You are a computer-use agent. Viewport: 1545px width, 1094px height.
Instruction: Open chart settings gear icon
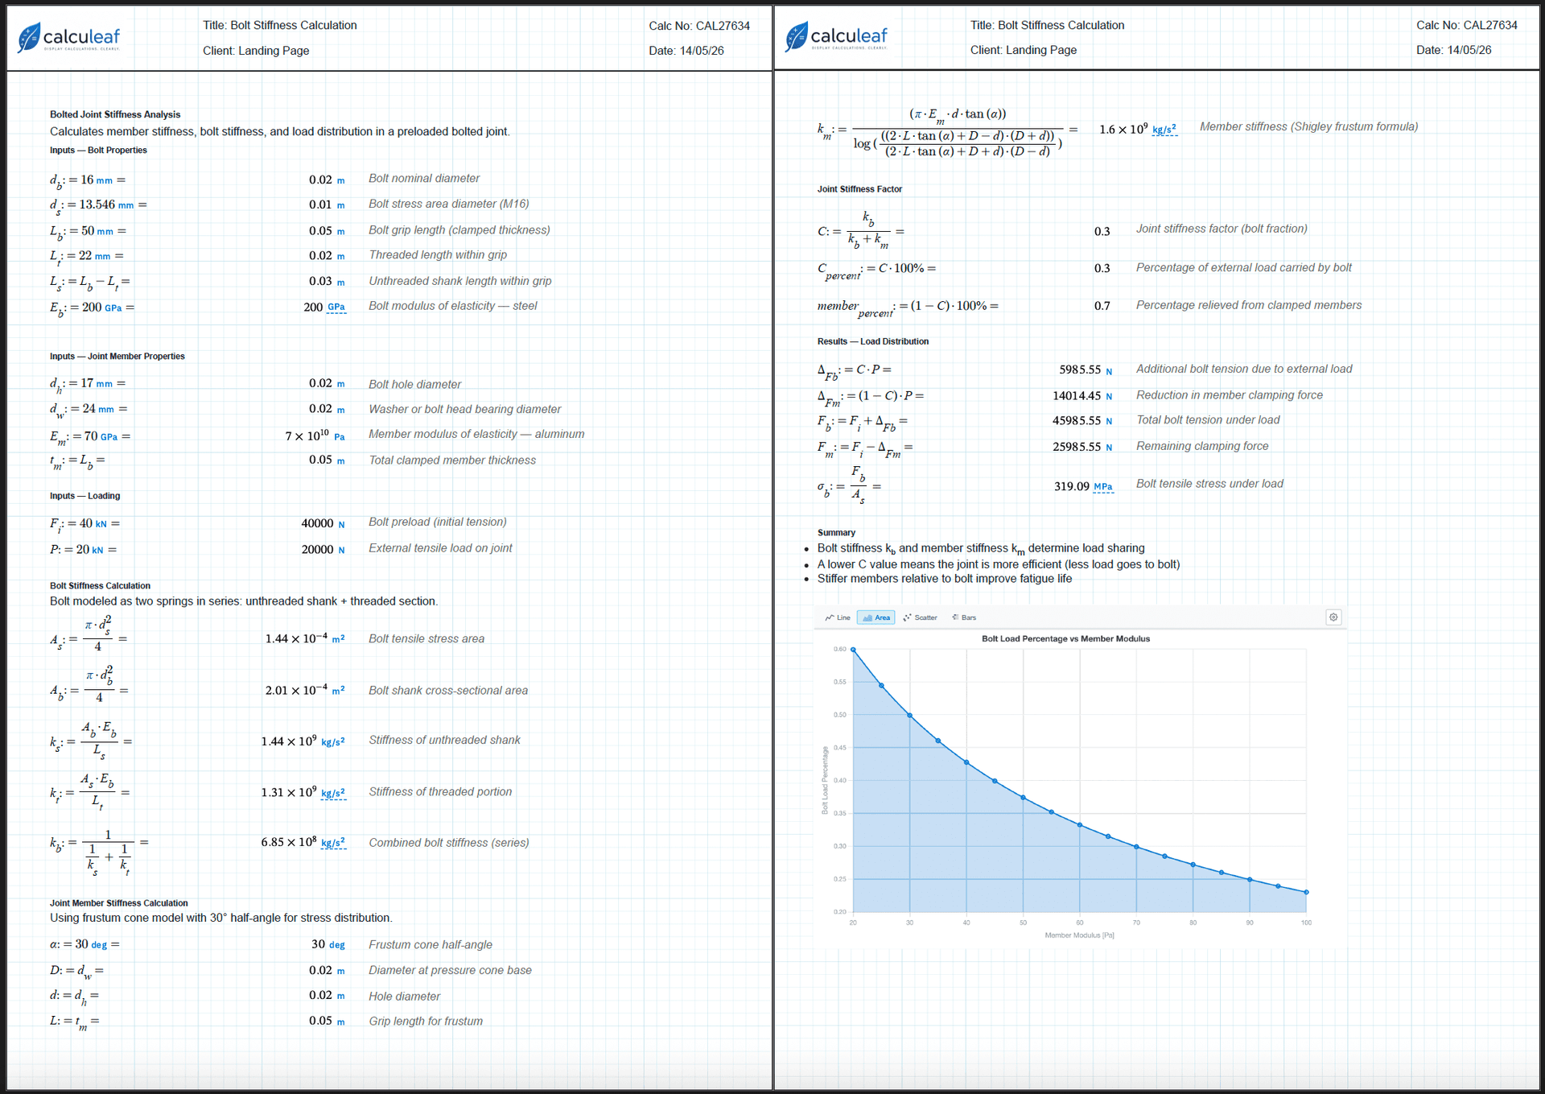(1333, 617)
